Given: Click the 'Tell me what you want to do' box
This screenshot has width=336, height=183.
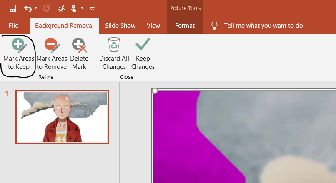Looking at the screenshot, I should coord(263,26).
